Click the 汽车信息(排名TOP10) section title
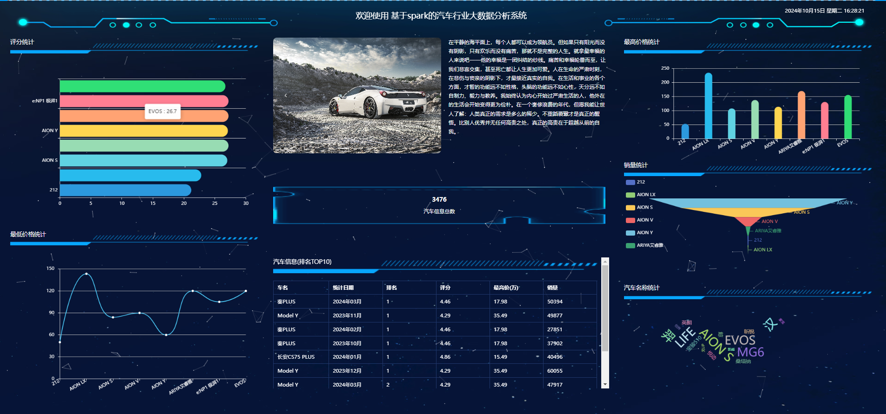This screenshot has width=886, height=414. click(302, 262)
